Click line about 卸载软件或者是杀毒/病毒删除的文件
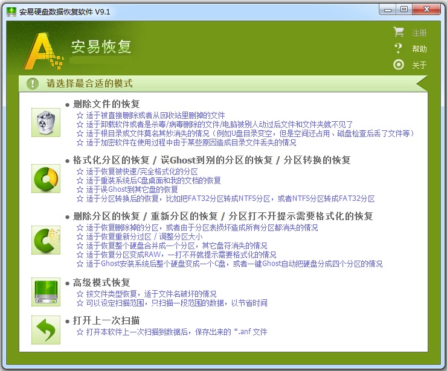The image size is (447, 371). (x=219, y=124)
